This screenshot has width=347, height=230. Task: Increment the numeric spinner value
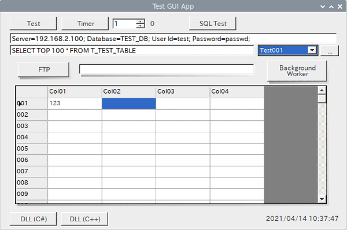pos(141,21)
